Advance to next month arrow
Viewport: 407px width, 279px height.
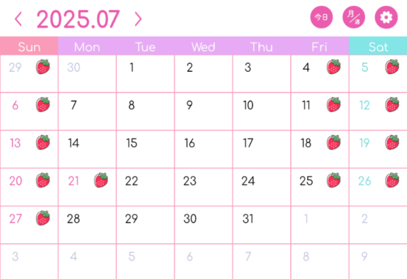pos(138,19)
